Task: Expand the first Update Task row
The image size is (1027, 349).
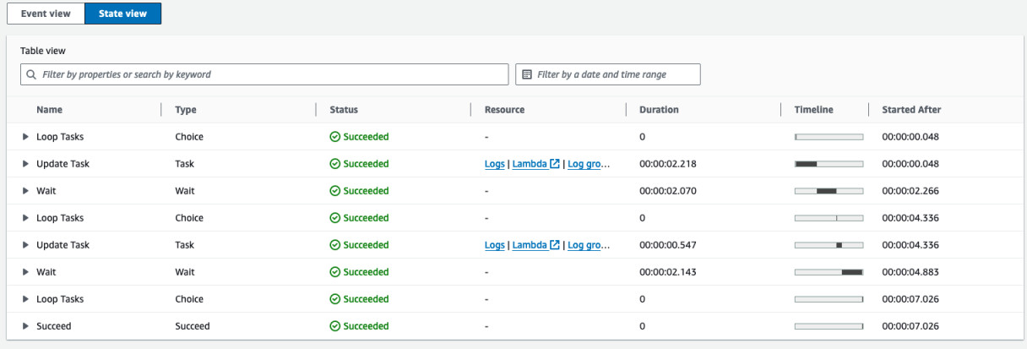Action: tap(25, 164)
